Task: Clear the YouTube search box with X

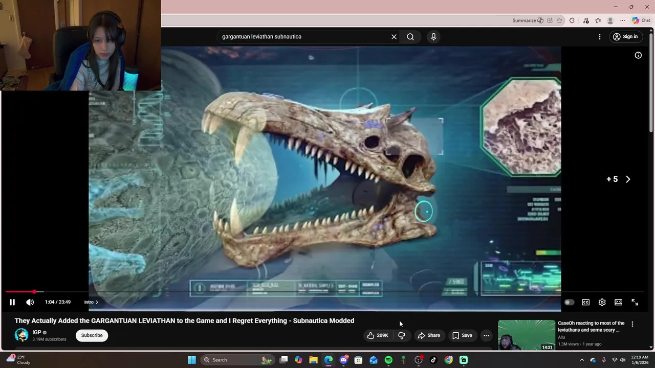Action: [394, 37]
